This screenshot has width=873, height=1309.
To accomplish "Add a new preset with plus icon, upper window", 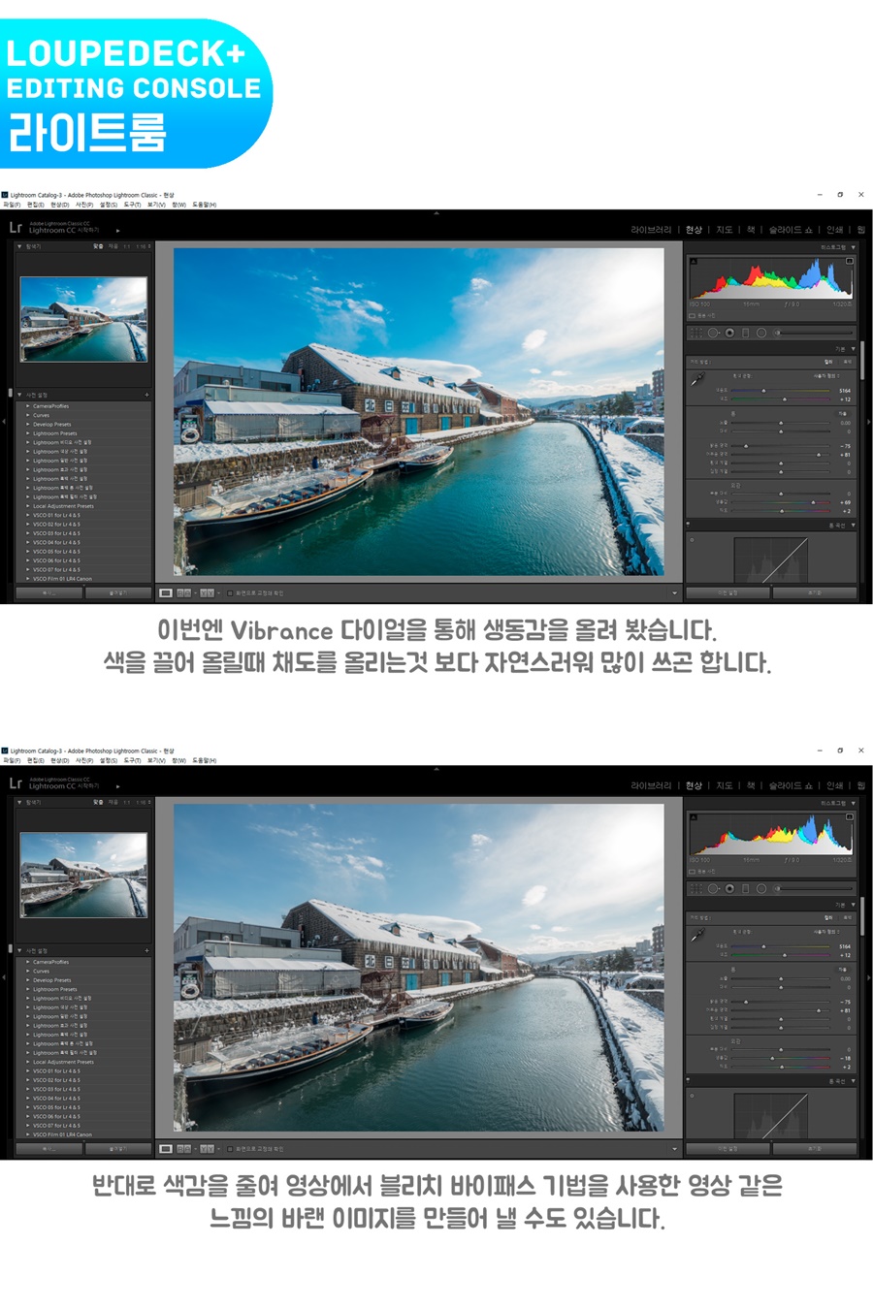I will [146, 395].
